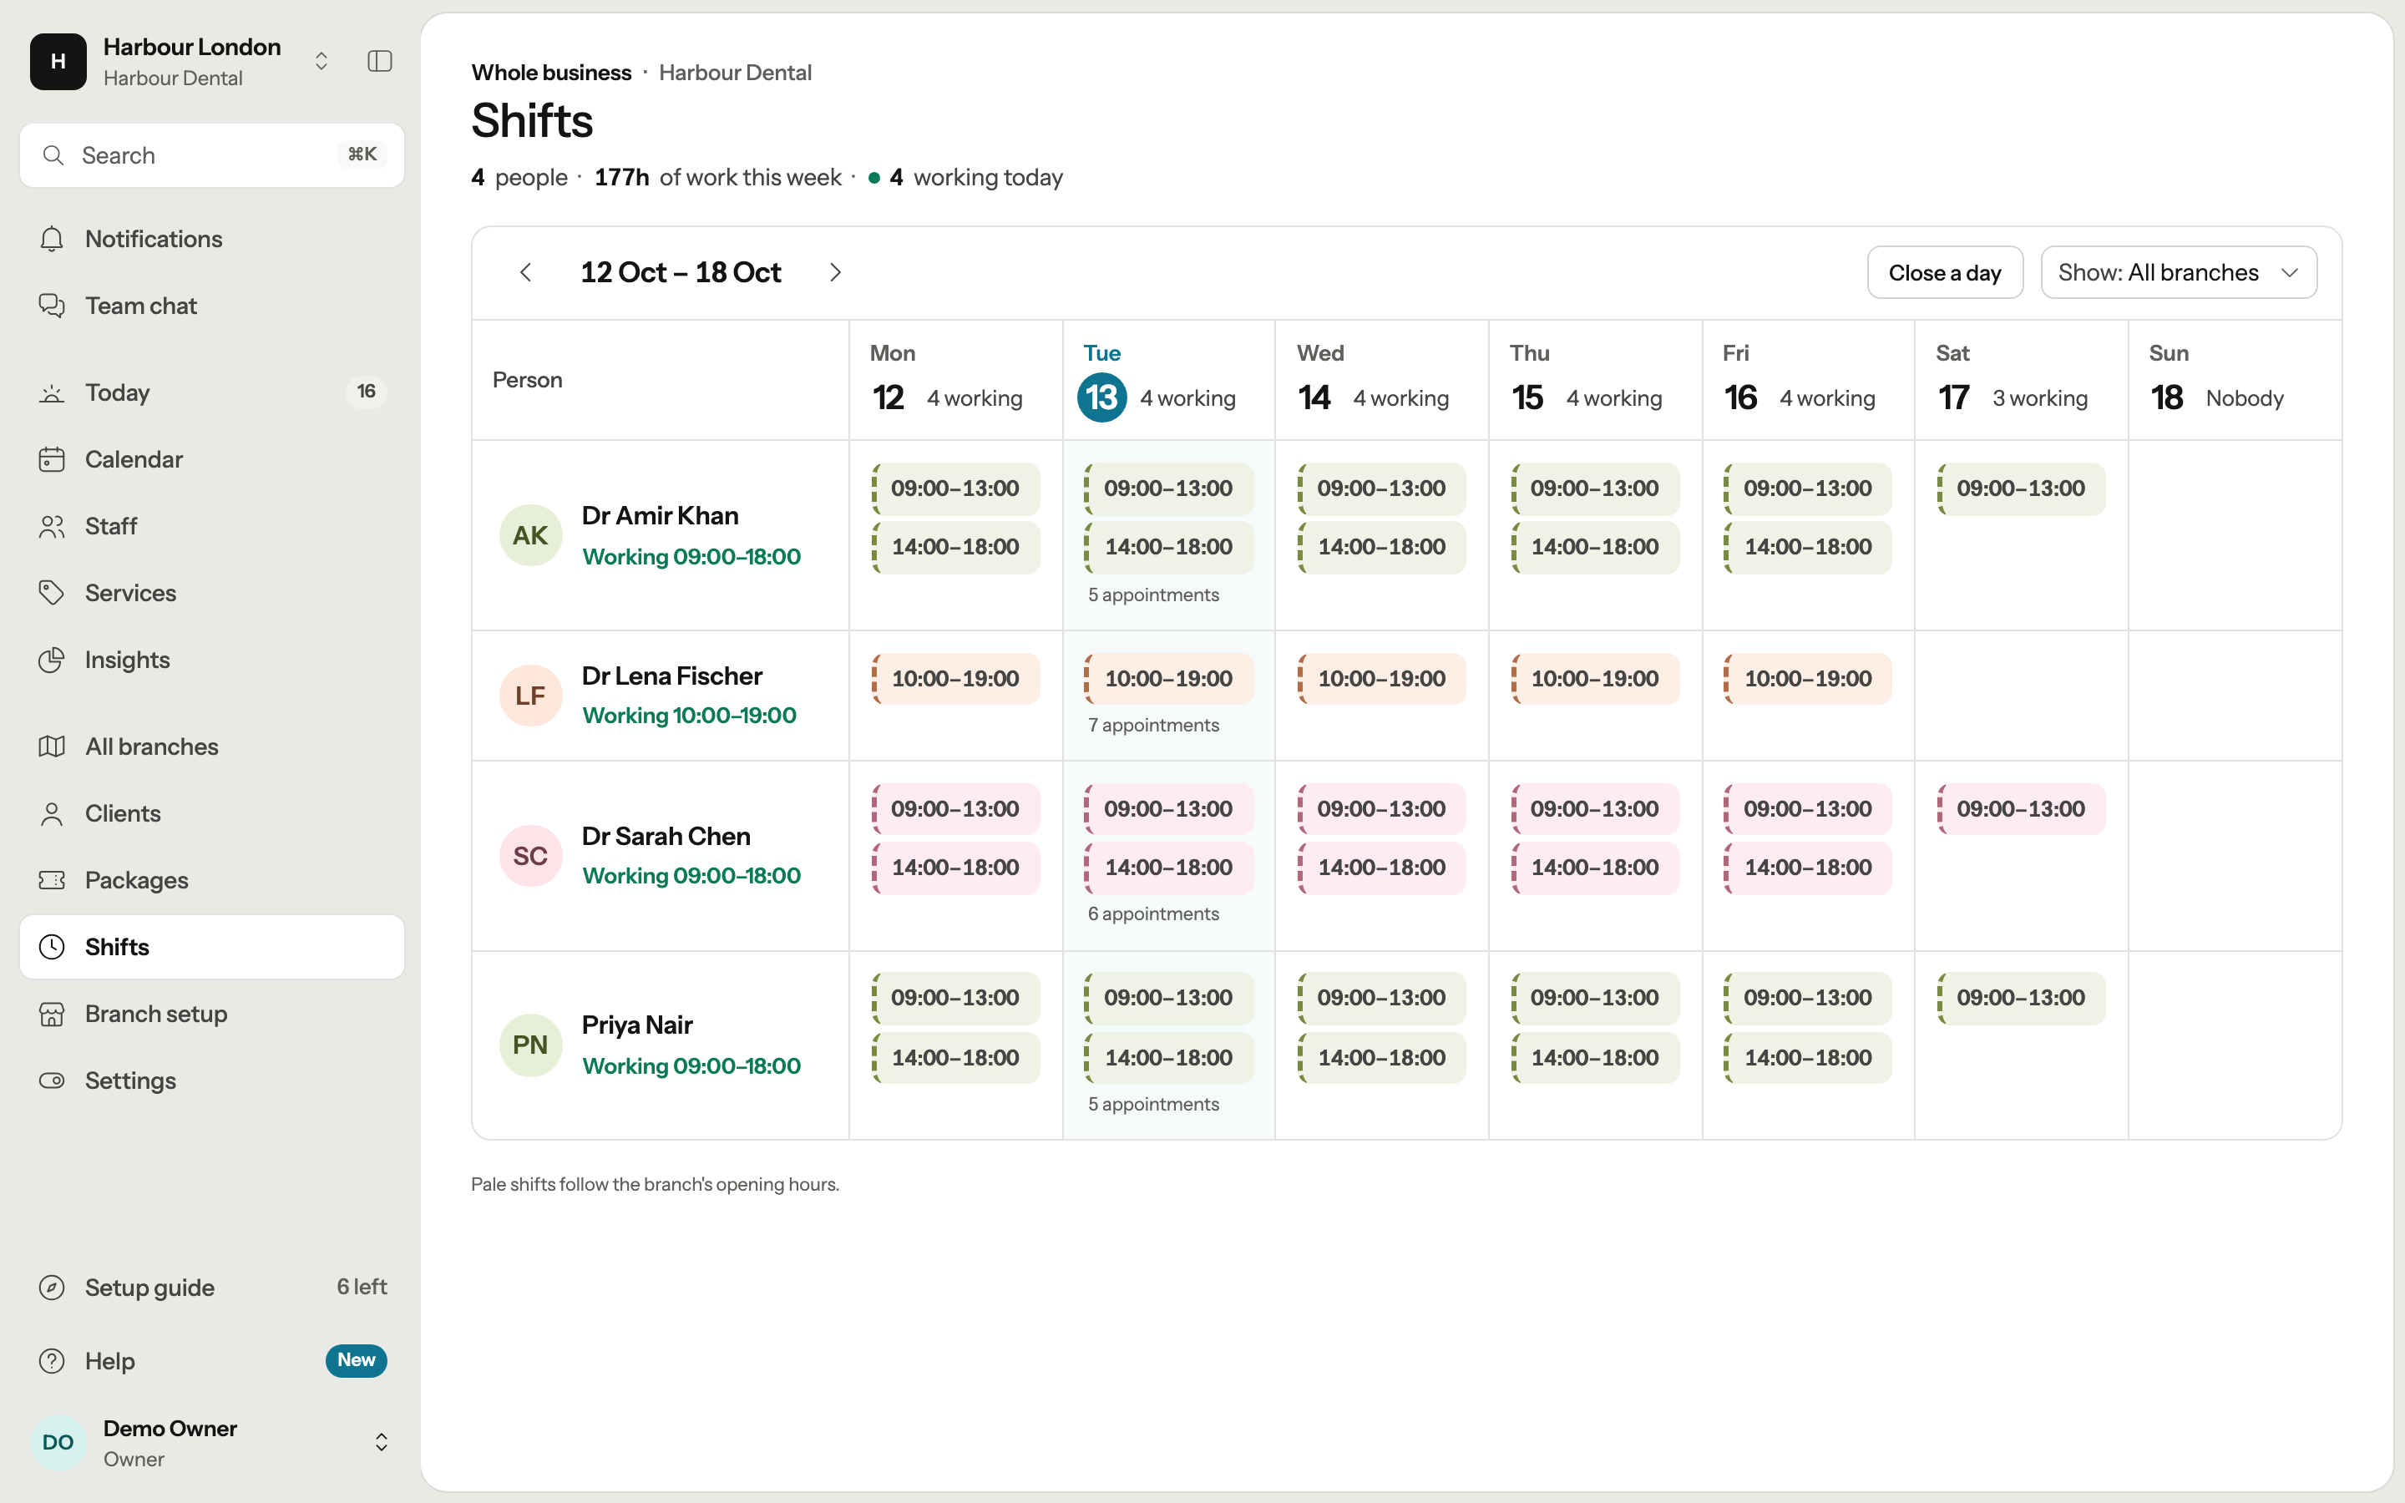The height and width of the screenshot is (1503, 2405).
Task: Click the Sunday 18 Nobody column header
Action: click(x=2235, y=380)
